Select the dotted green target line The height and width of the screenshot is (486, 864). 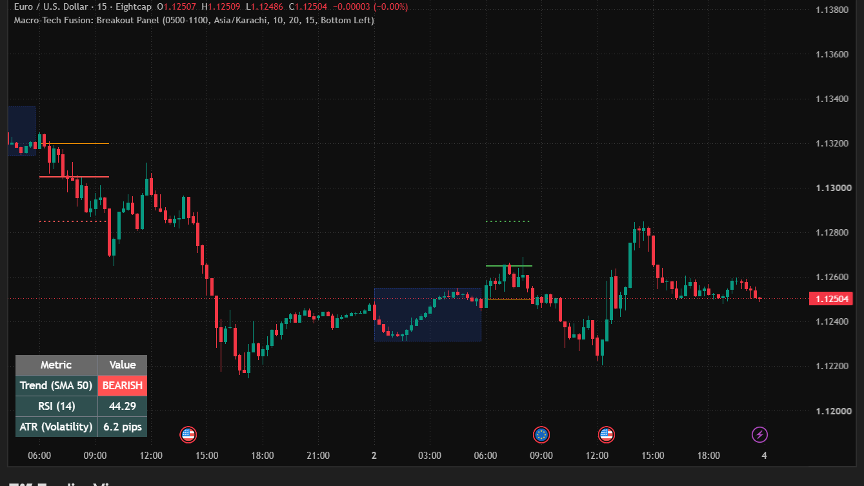[508, 221]
